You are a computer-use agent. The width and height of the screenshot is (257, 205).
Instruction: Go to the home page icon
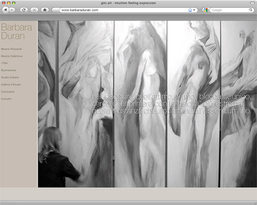click(45, 10)
